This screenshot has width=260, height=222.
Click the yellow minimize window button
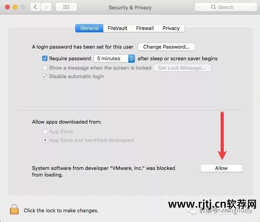tap(15, 7)
